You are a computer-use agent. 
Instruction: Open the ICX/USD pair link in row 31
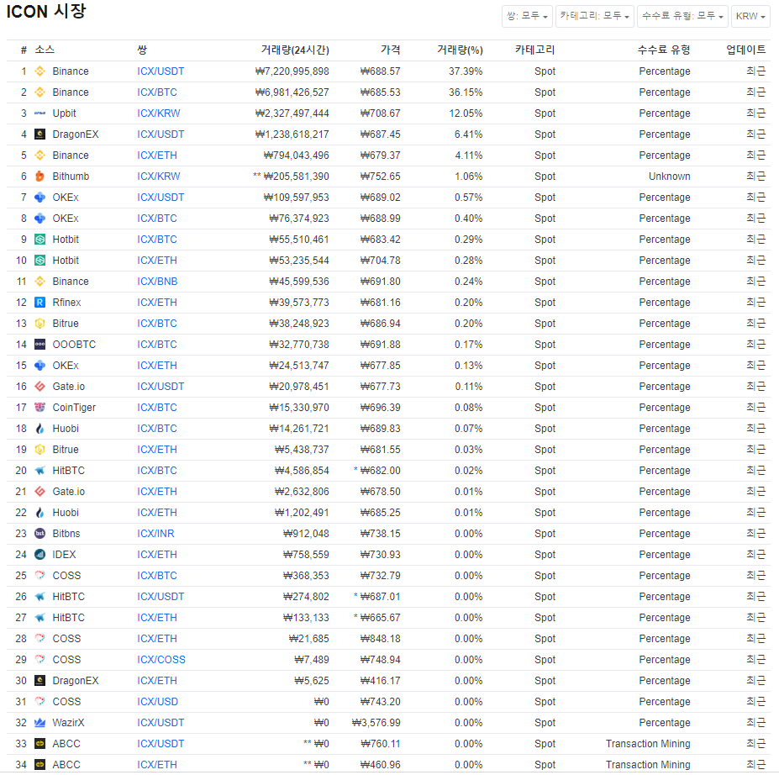pyautogui.click(x=157, y=702)
